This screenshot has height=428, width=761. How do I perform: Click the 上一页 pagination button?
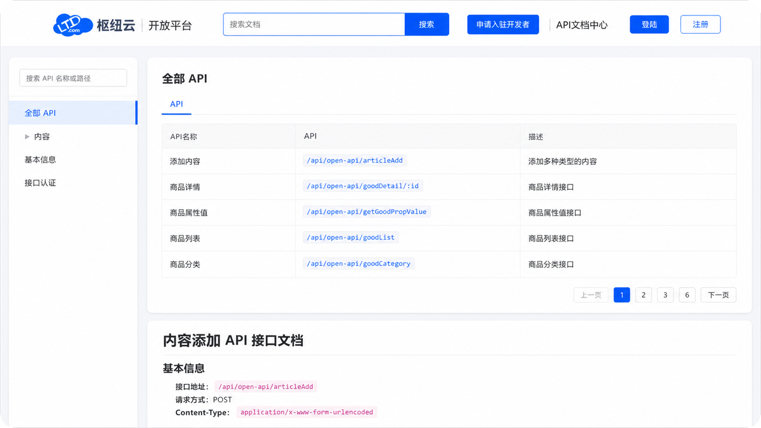coord(591,295)
